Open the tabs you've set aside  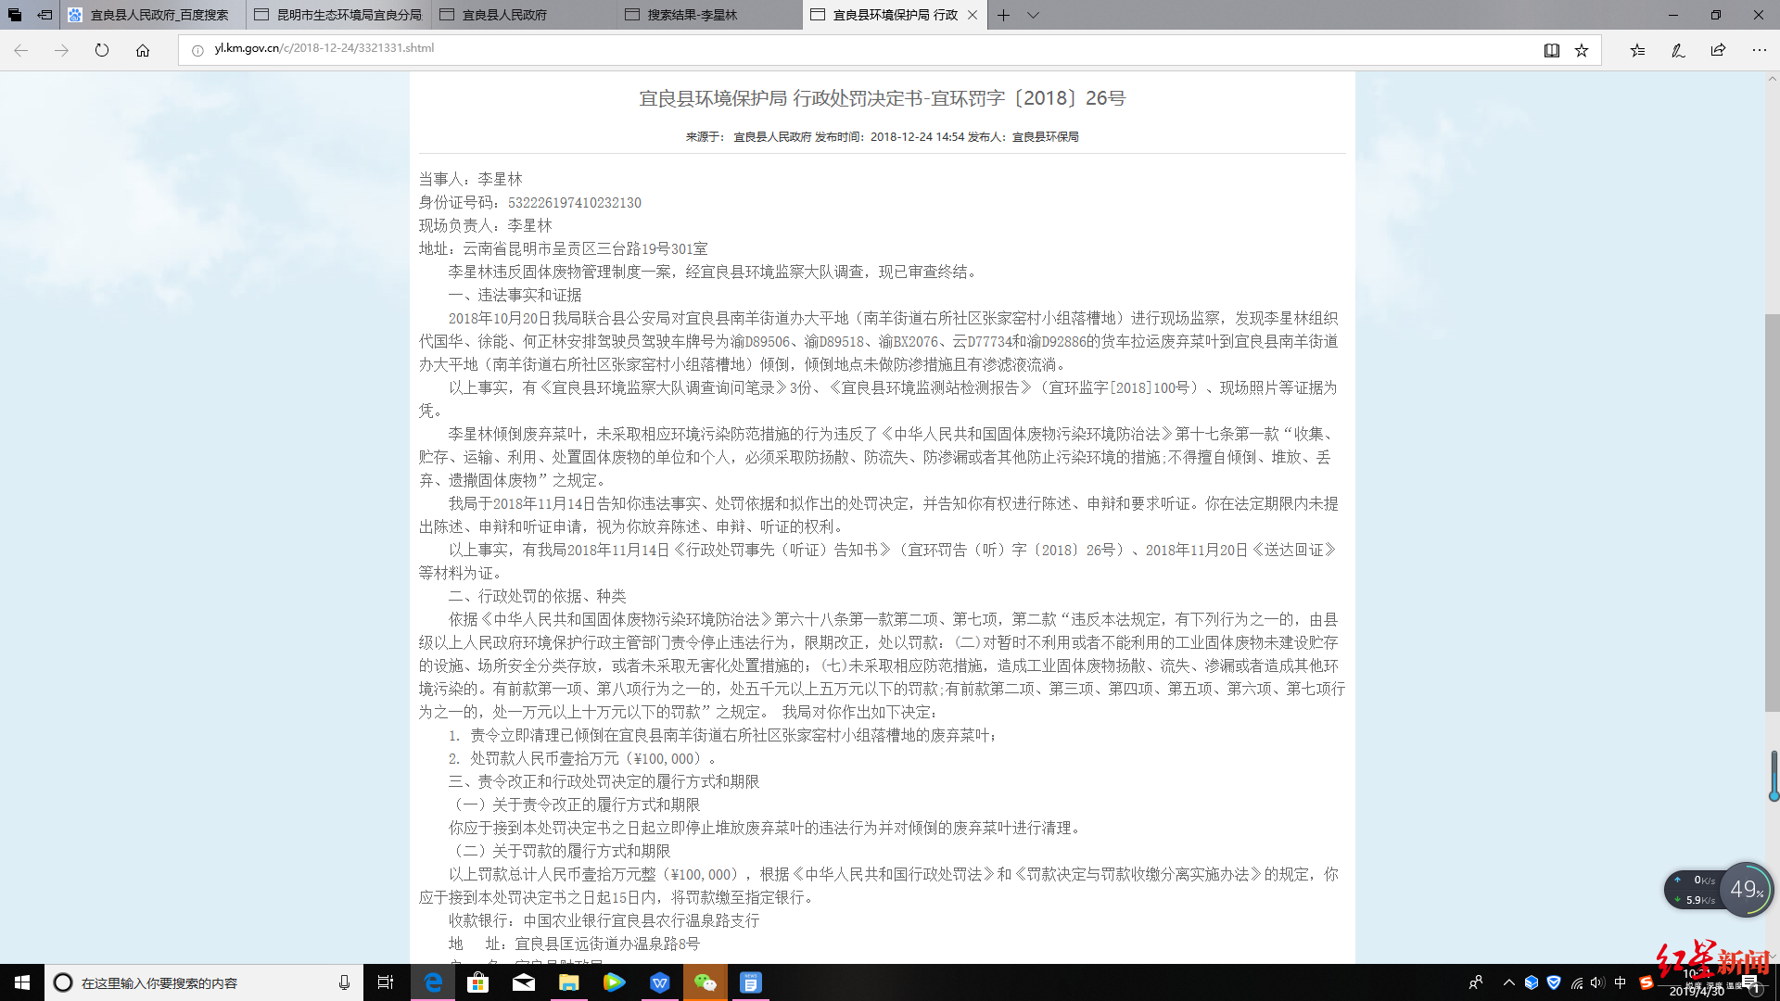[x=15, y=15]
